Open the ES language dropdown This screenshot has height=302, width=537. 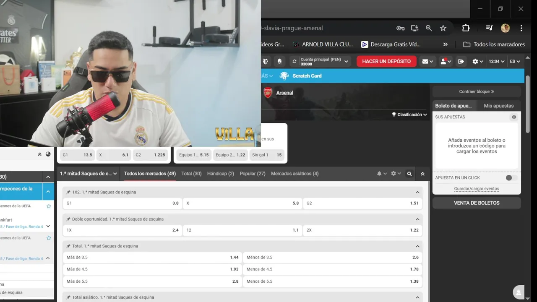(x=515, y=61)
